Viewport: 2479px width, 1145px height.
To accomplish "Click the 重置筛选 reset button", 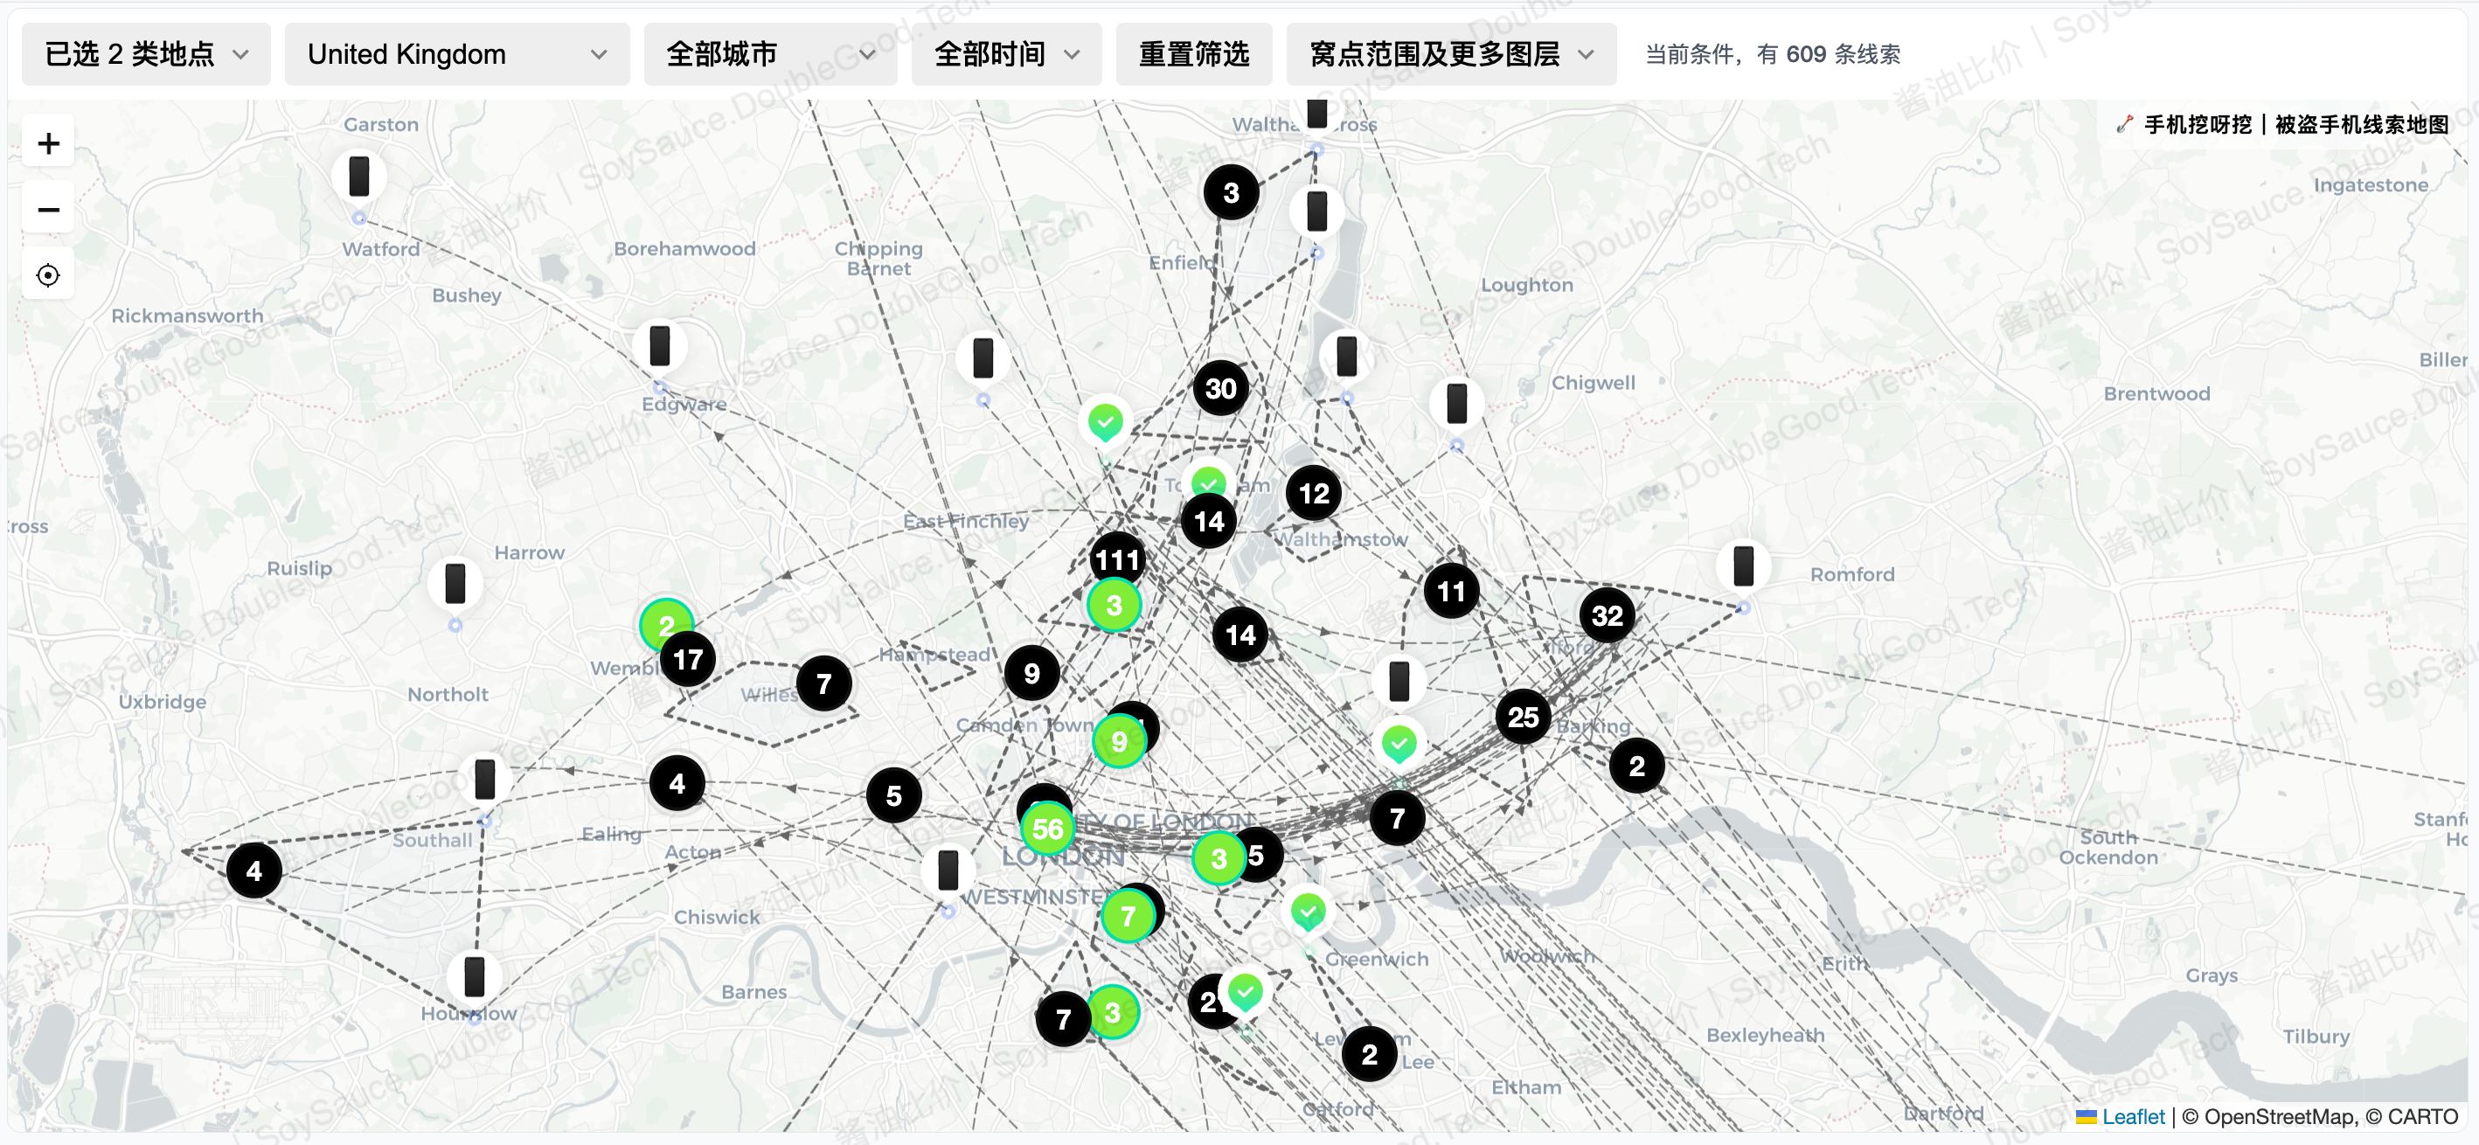I will [1193, 55].
